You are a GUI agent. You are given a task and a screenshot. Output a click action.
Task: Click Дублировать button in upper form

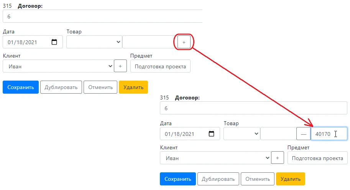tap(61, 87)
